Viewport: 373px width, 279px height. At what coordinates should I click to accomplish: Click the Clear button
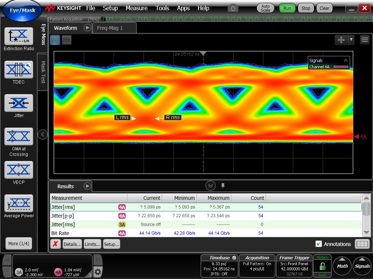[324, 8]
